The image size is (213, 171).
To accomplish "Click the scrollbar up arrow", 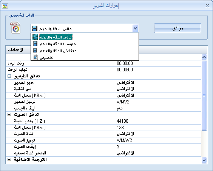I will (204, 57).
